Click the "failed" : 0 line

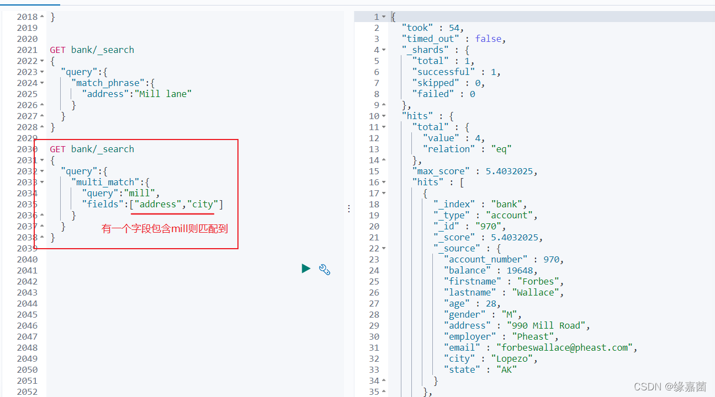[443, 94]
